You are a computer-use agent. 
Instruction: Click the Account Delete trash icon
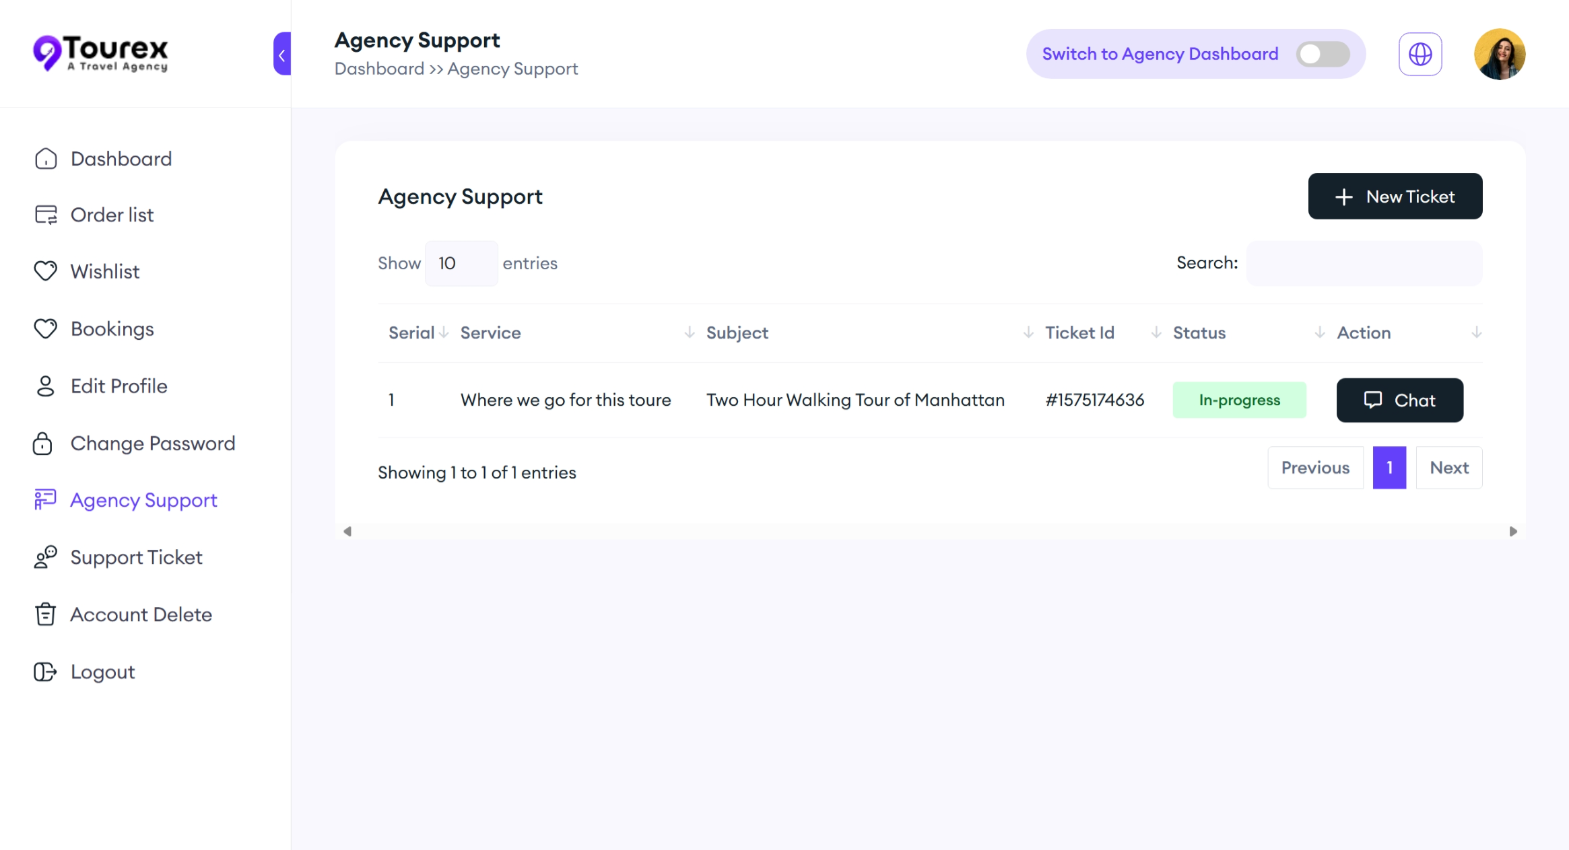click(x=45, y=614)
